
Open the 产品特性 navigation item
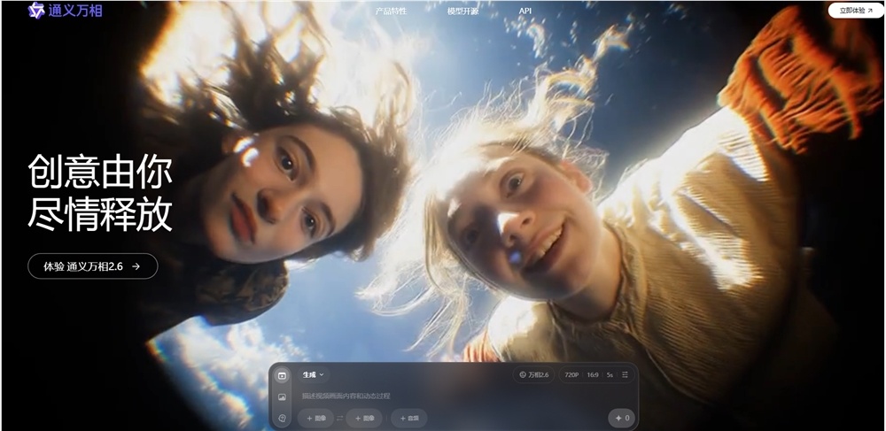click(391, 12)
